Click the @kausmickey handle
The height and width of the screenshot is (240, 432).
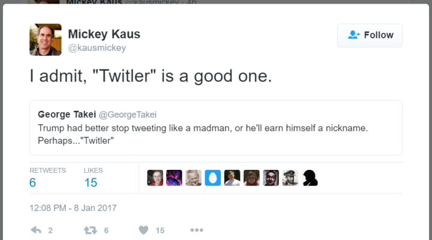click(x=97, y=48)
